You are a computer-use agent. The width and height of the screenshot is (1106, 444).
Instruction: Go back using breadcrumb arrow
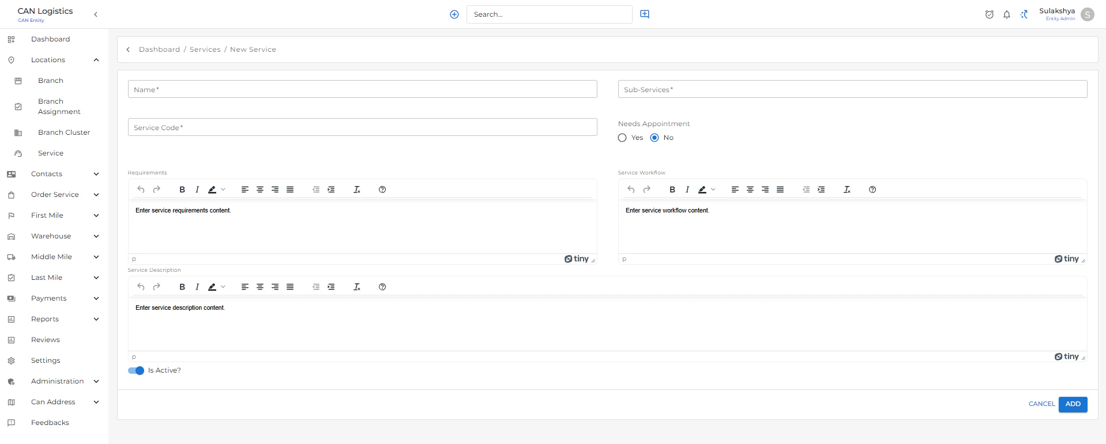[128, 50]
